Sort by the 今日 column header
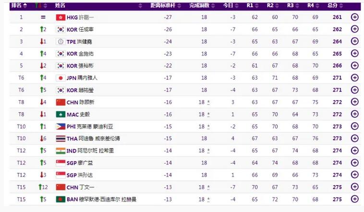Viewport: 364px width, 212px height. coord(230,5)
